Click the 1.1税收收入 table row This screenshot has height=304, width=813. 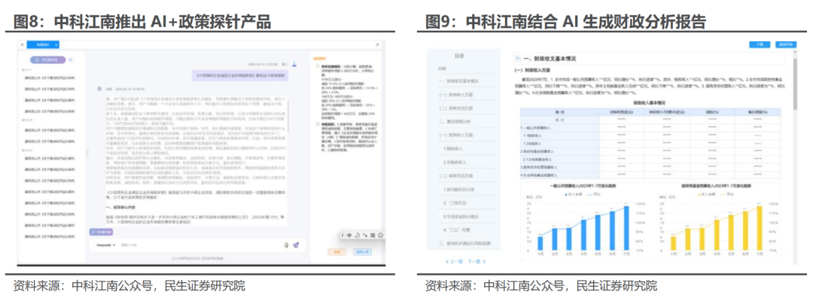point(650,135)
